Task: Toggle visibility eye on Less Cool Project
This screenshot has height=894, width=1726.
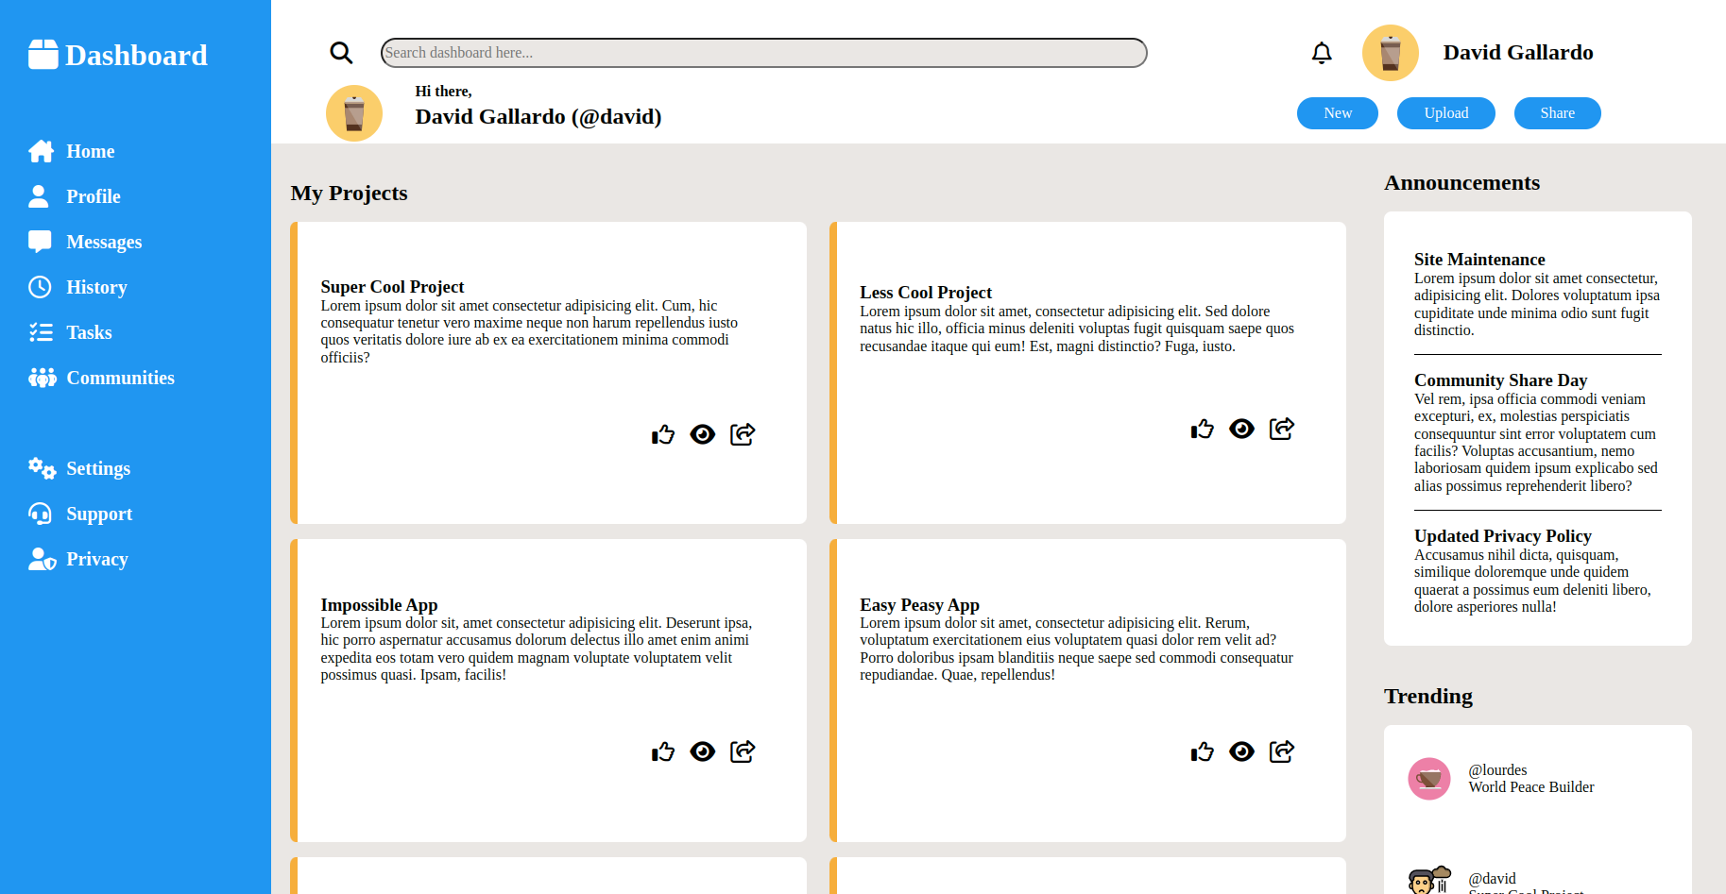Action: click(x=1241, y=429)
